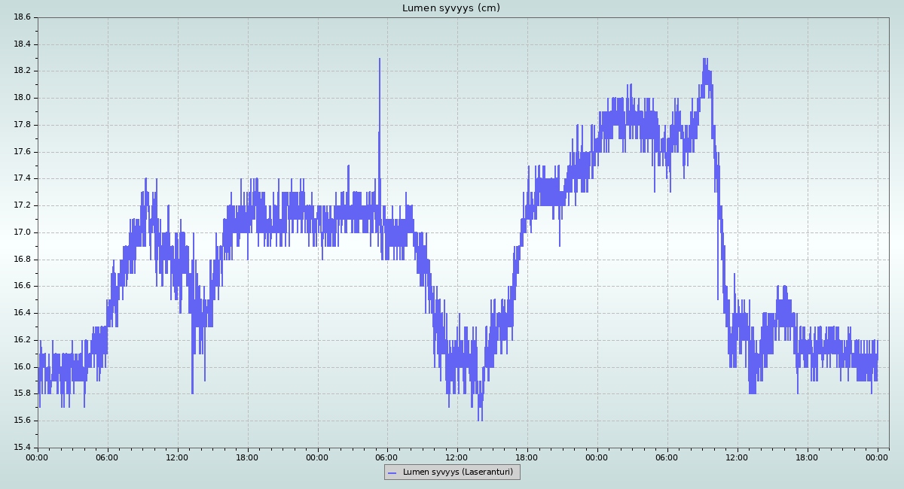
Task: Click the tall narrow spike tip near 18.3
Action: coord(380,59)
